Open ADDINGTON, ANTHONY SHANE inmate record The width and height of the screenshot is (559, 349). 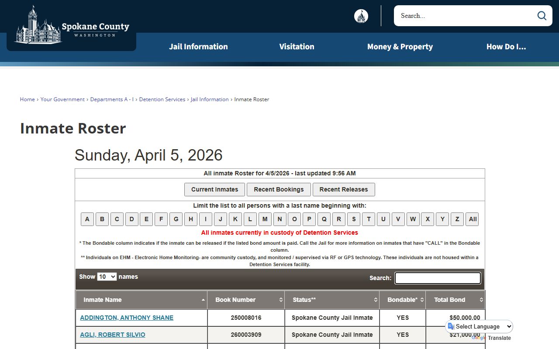click(x=127, y=318)
